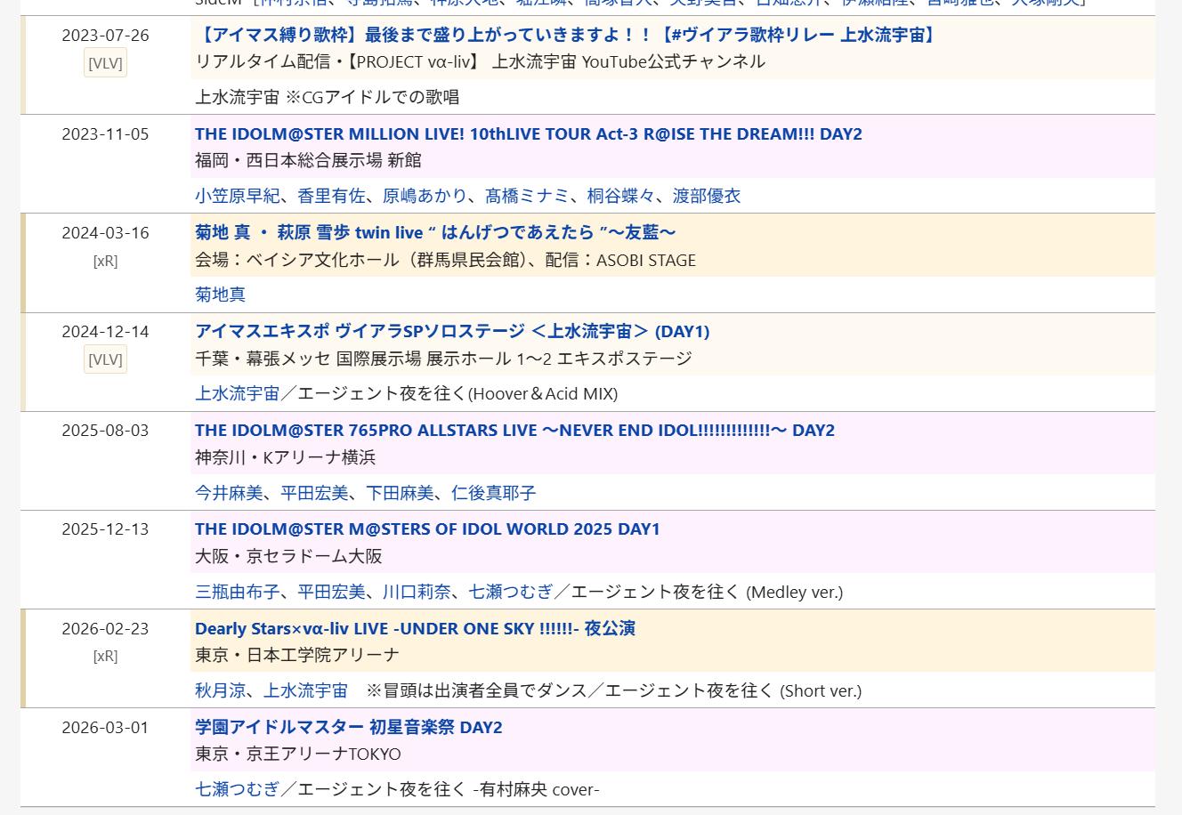Click the 菊地真 performer link
The image size is (1182, 815).
pyautogui.click(x=221, y=295)
